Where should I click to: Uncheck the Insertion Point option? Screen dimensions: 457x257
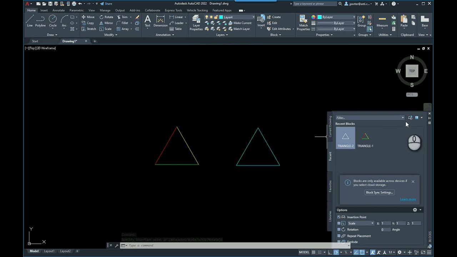[x=339, y=217]
